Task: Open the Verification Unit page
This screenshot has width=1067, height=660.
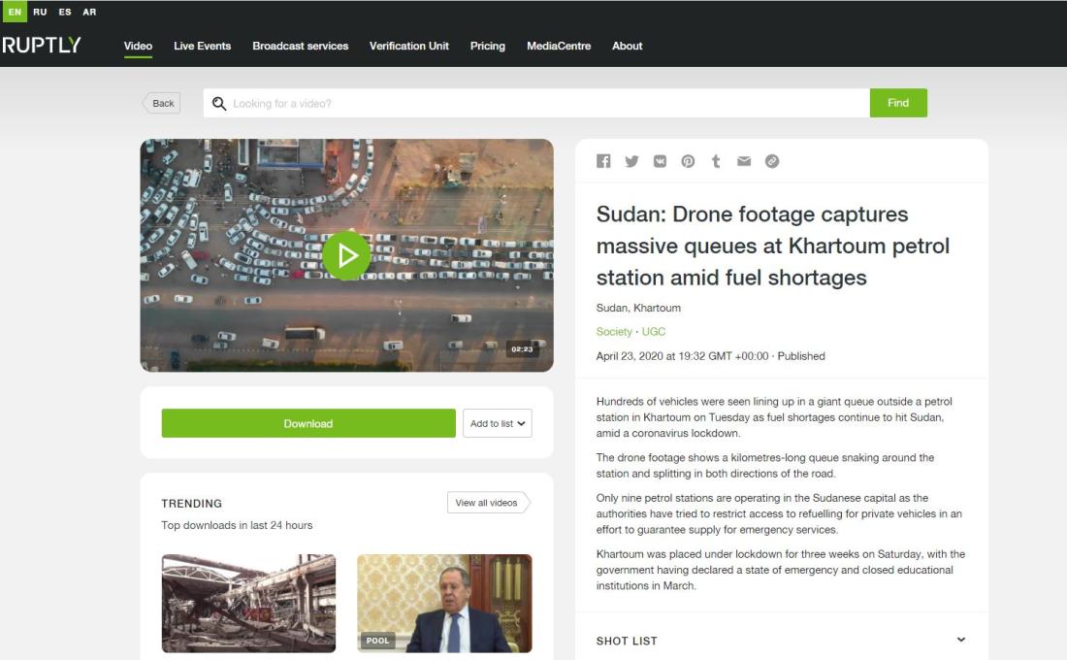Action: click(x=409, y=46)
